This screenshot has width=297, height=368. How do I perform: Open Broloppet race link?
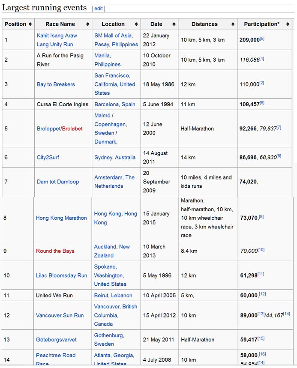pos(48,129)
